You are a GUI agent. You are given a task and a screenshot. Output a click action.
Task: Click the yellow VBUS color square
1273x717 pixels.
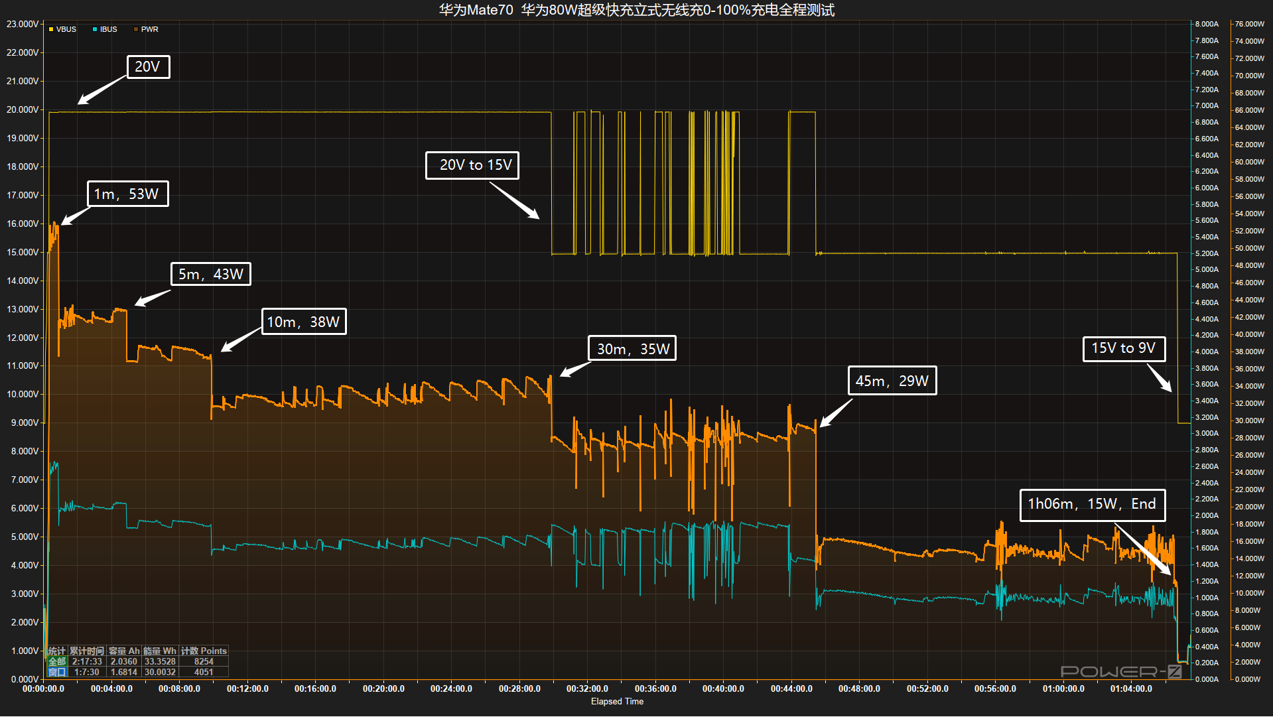[x=51, y=29]
